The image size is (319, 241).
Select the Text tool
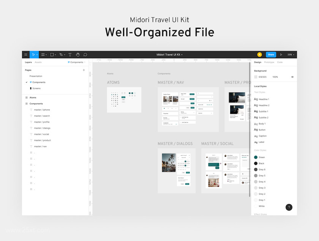[x=70, y=55]
